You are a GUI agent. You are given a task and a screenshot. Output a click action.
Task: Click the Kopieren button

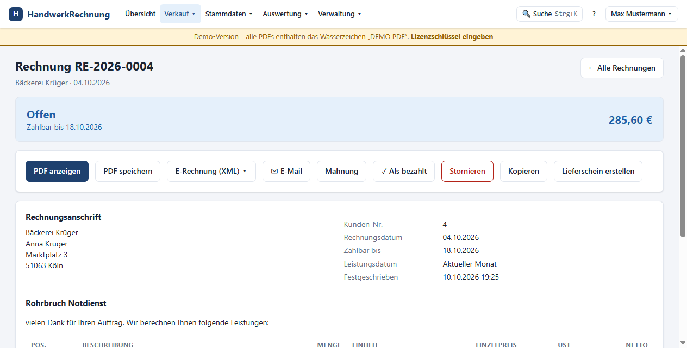pyautogui.click(x=523, y=171)
